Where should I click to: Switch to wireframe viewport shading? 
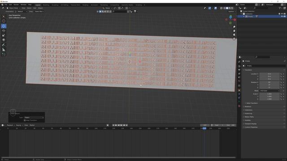(225, 8)
